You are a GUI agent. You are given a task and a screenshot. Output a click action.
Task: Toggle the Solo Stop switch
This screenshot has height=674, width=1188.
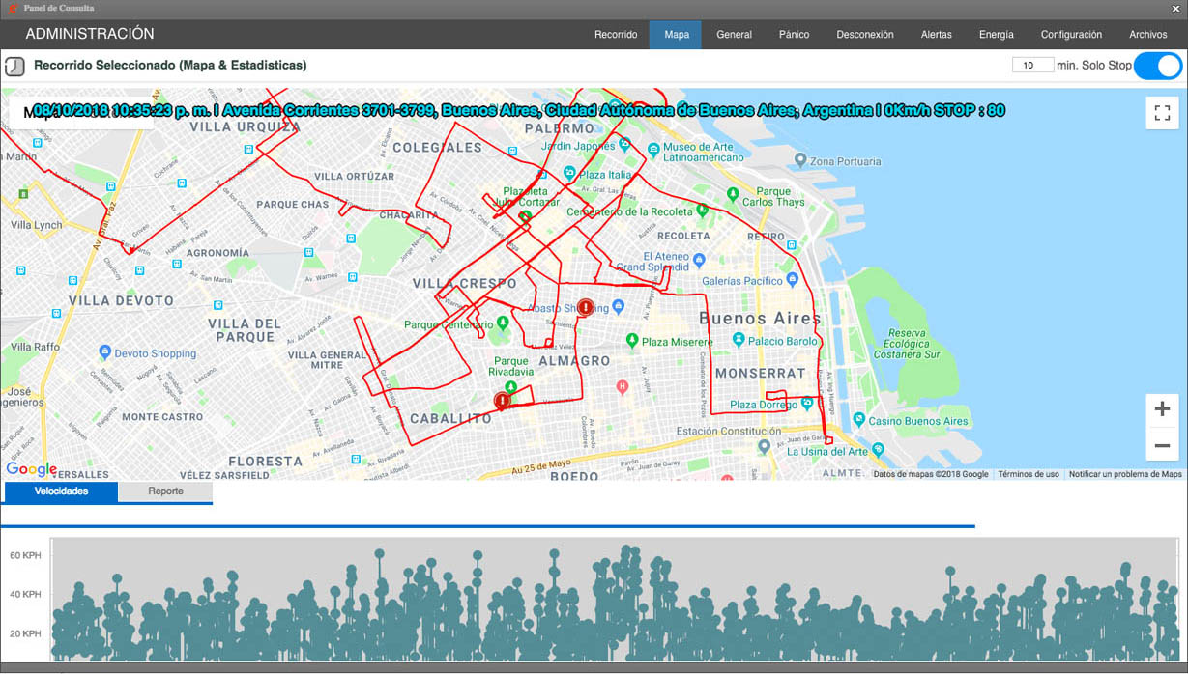(x=1157, y=66)
